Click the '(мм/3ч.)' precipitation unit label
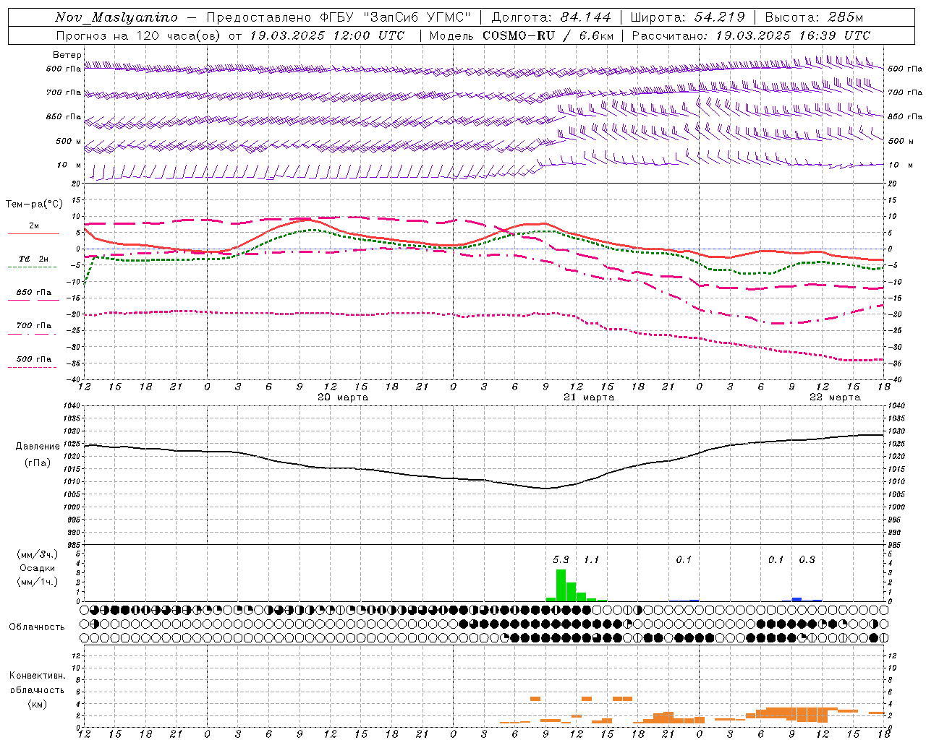This screenshot has height=740, width=926. (x=38, y=554)
